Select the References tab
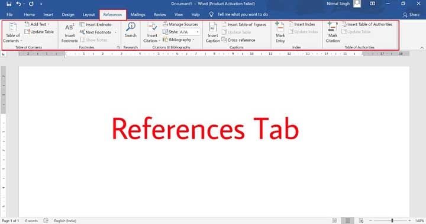Image resolution: width=426 pixels, height=224 pixels. pos(112,15)
